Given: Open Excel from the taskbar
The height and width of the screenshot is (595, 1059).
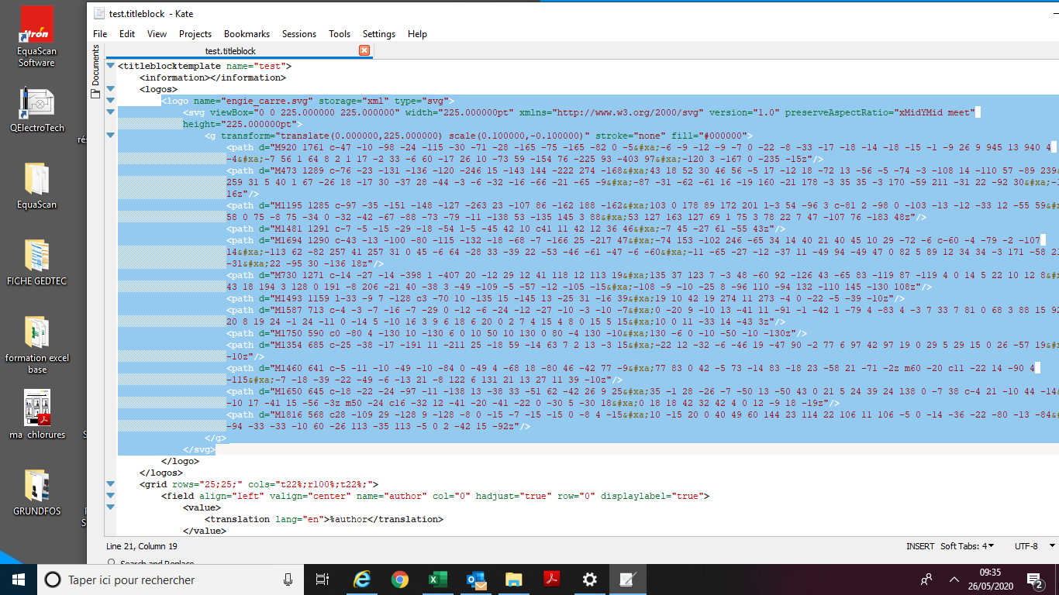Looking at the screenshot, I should point(438,580).
